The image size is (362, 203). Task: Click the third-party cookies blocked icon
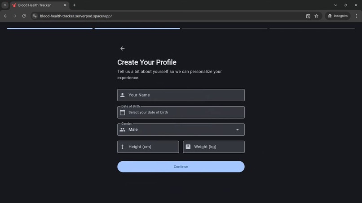(x=308, y=16)
